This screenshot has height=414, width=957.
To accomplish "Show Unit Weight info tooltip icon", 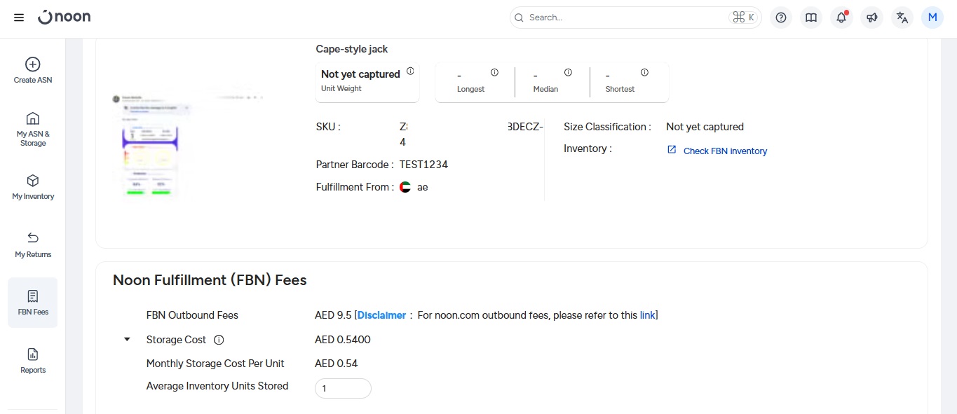I will pos(410,71).
